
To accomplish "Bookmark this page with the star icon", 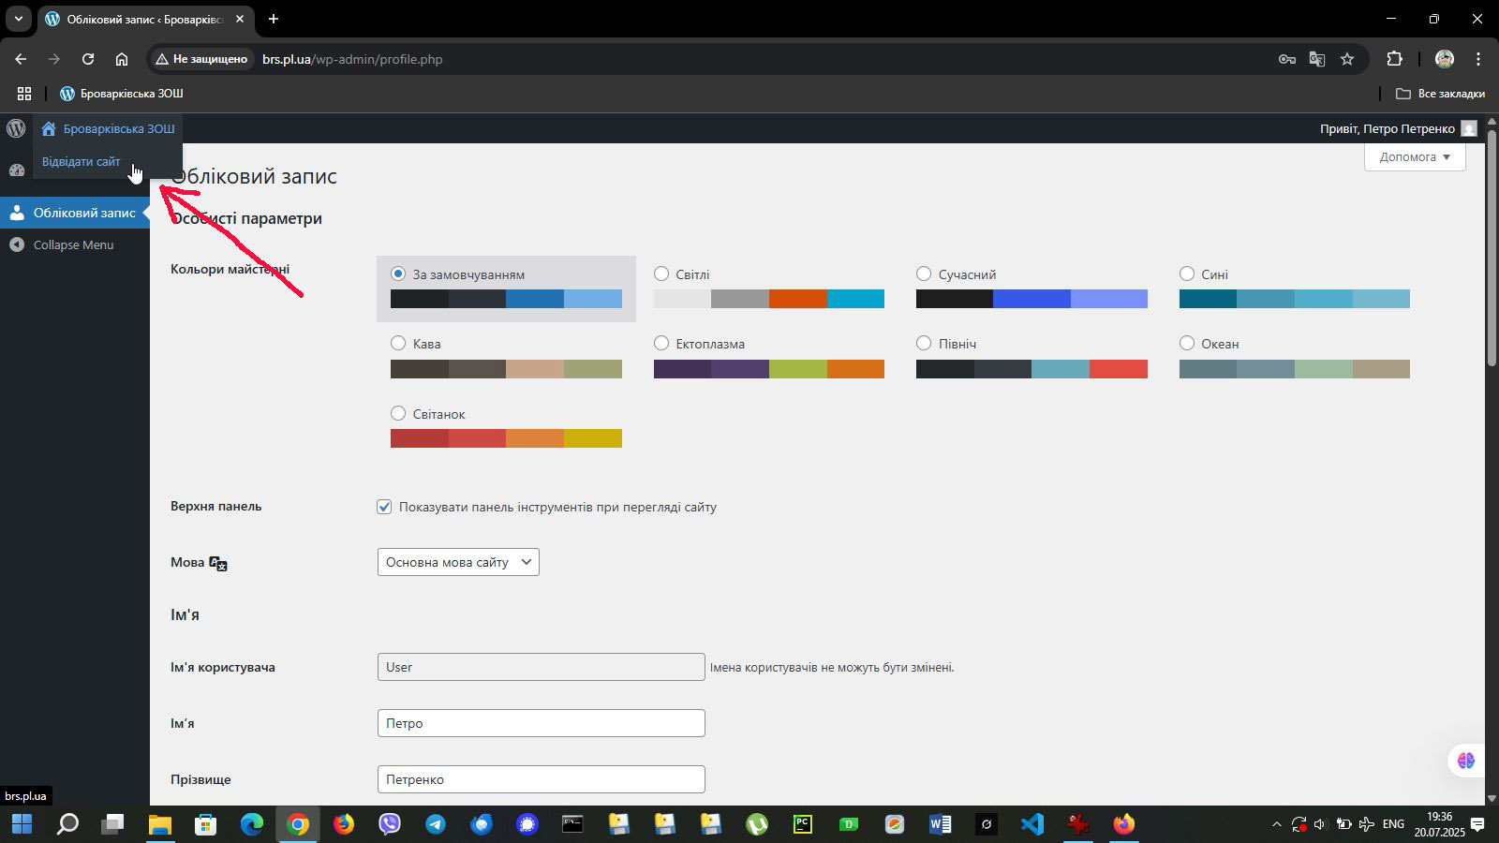I will (x=1347, y=59).
